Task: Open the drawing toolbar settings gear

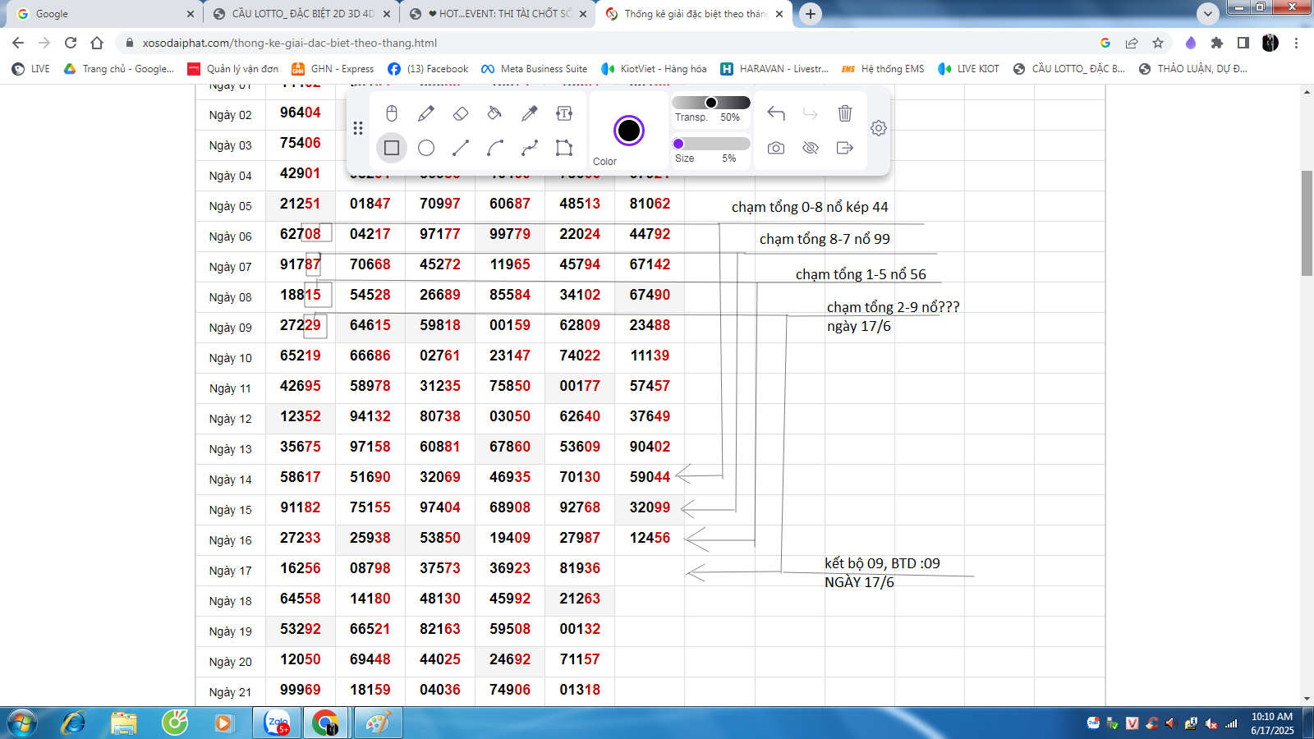Action: [x=879, y=128]
